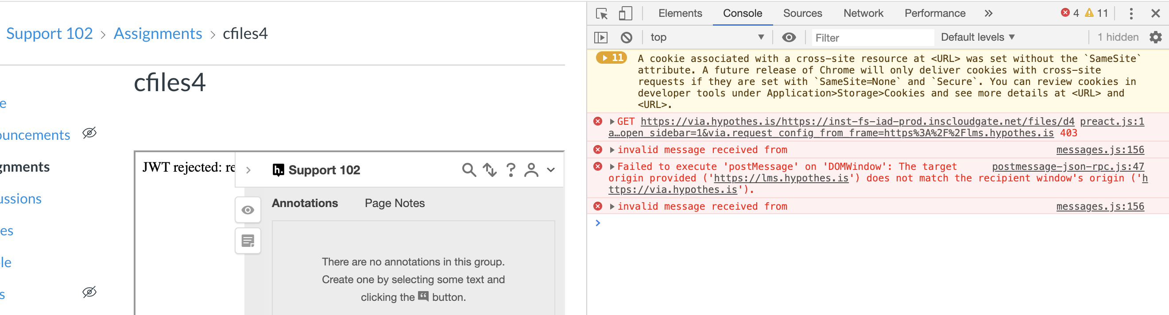Click the JWT rejected error text
This screenshot has width=1169, height=315.
click(189, 167)
